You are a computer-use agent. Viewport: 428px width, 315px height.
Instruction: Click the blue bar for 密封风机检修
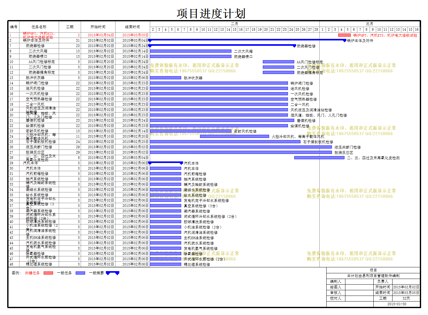click(x=191, y=131)
